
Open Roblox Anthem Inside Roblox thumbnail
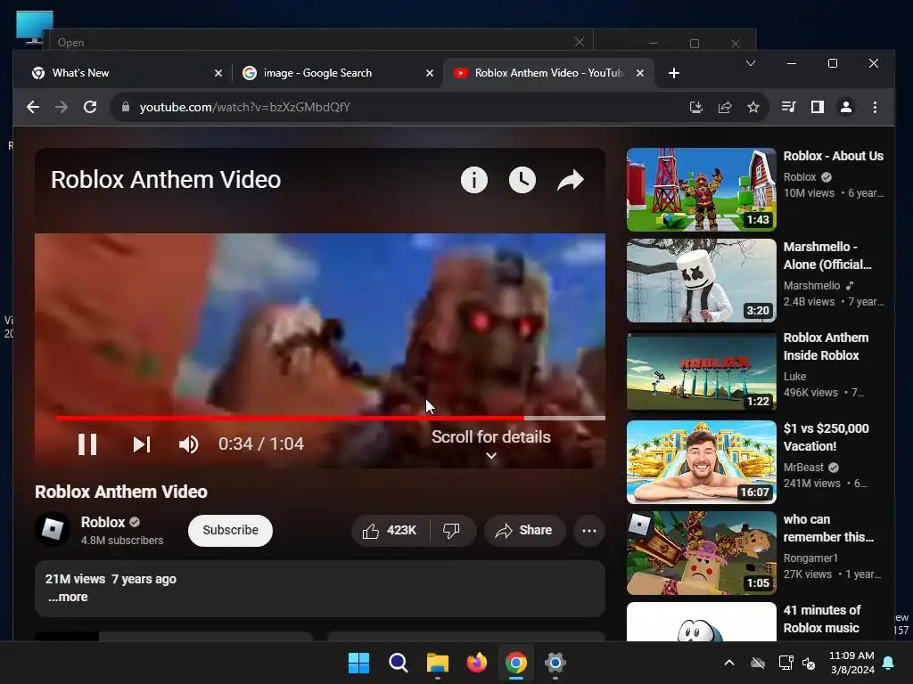[x=701, y=371]
